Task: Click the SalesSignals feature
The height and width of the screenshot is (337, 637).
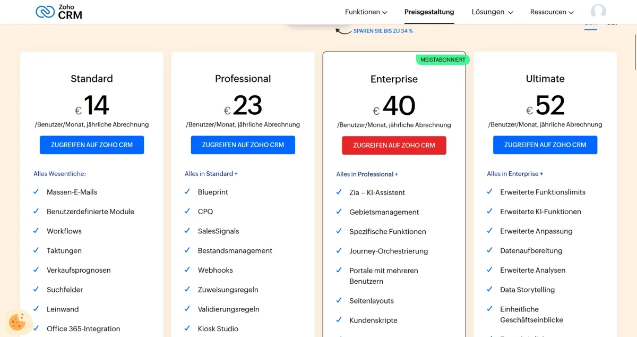Action: [x=219, y=231]
